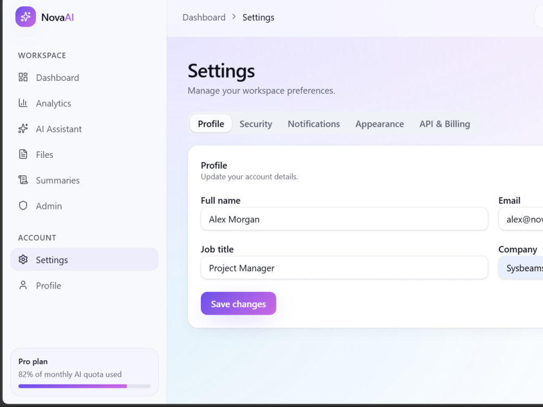
Task: Click the Settings gear icon in sidebar
Action: click(23, 259)
